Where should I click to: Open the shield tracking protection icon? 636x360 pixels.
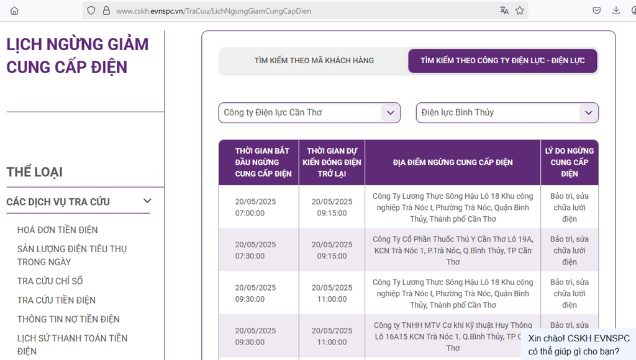[91, 11]
